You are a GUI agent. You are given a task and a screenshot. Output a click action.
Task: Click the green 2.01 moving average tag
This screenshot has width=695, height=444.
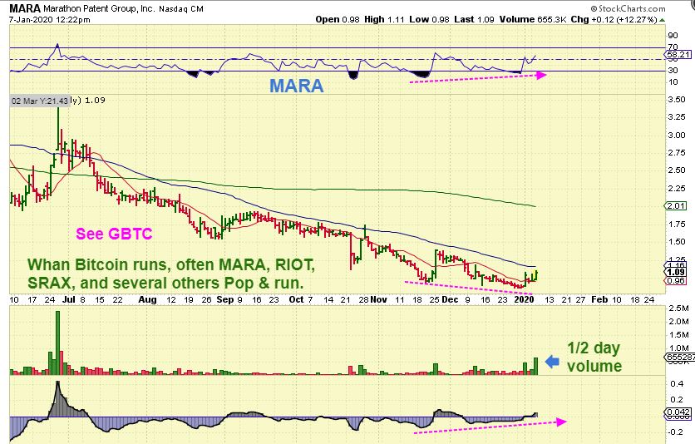pos(675,205)
